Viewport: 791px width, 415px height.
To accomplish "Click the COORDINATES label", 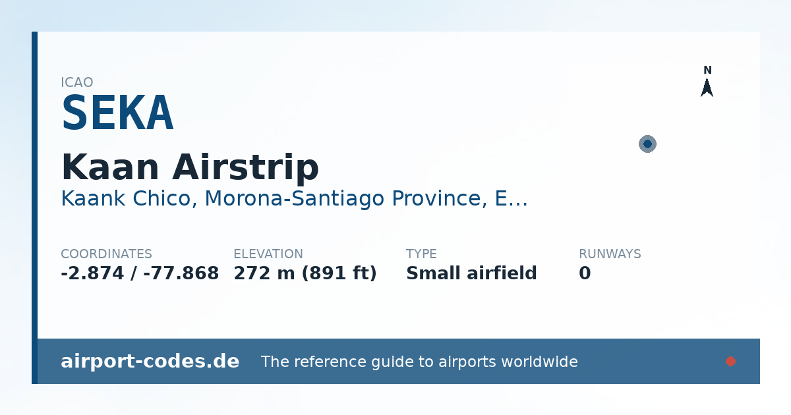I will (106, 254).
